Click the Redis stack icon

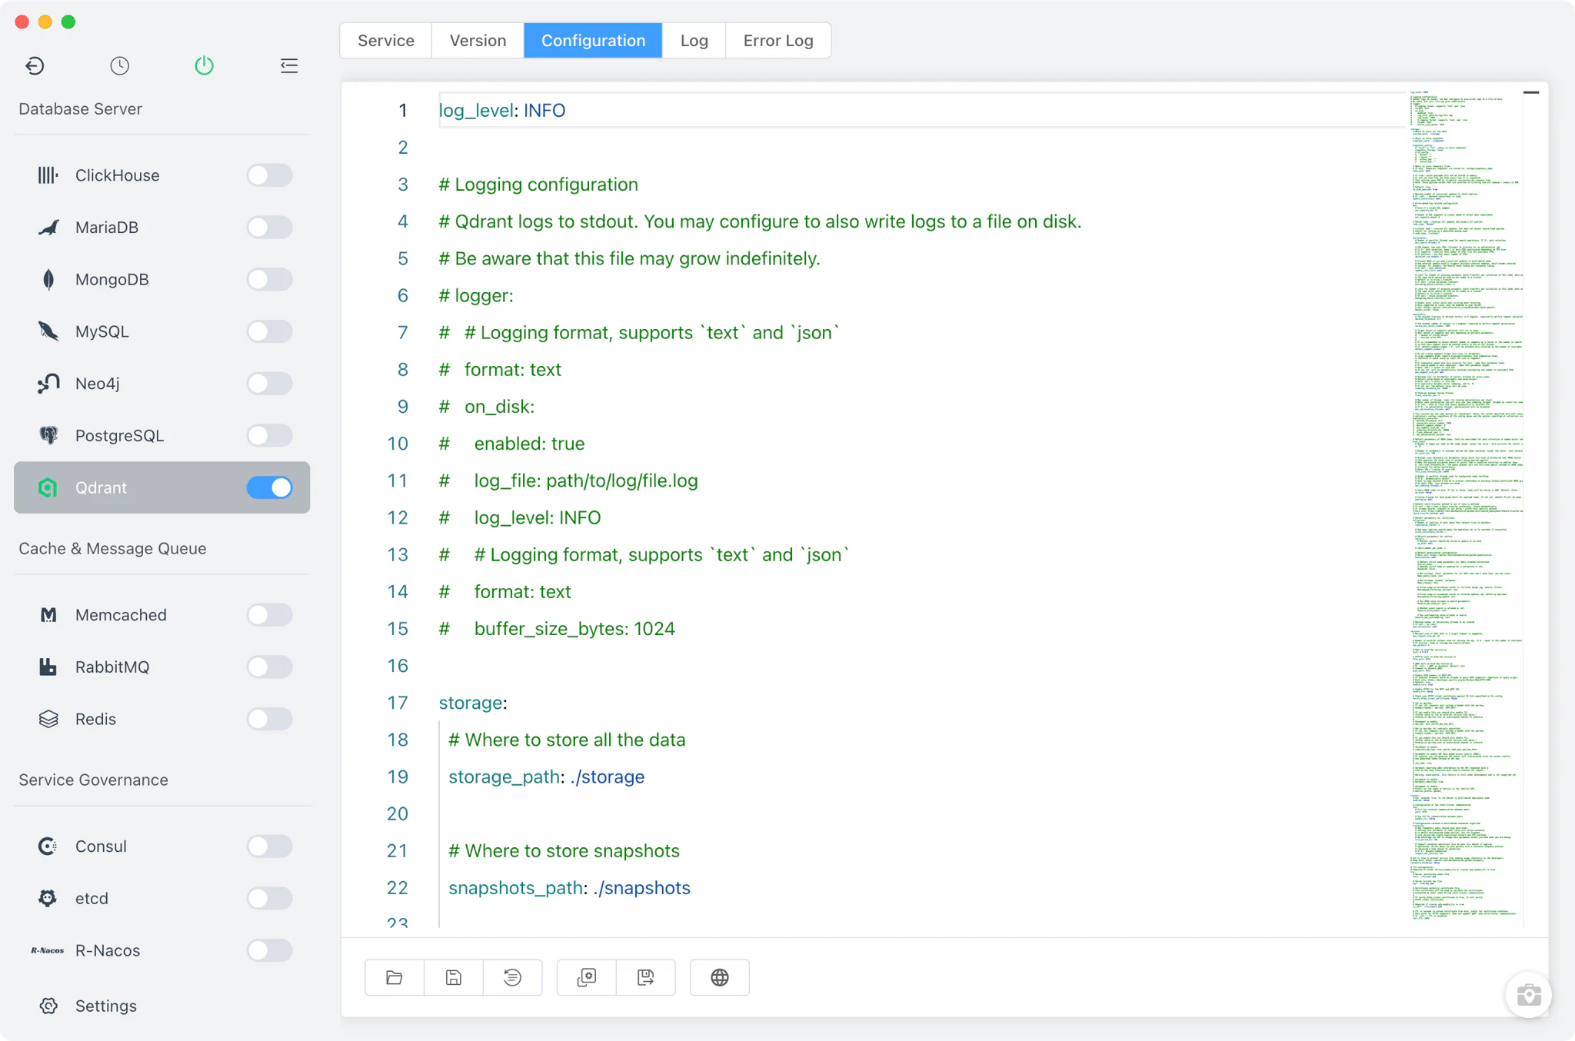pos(48,719)
